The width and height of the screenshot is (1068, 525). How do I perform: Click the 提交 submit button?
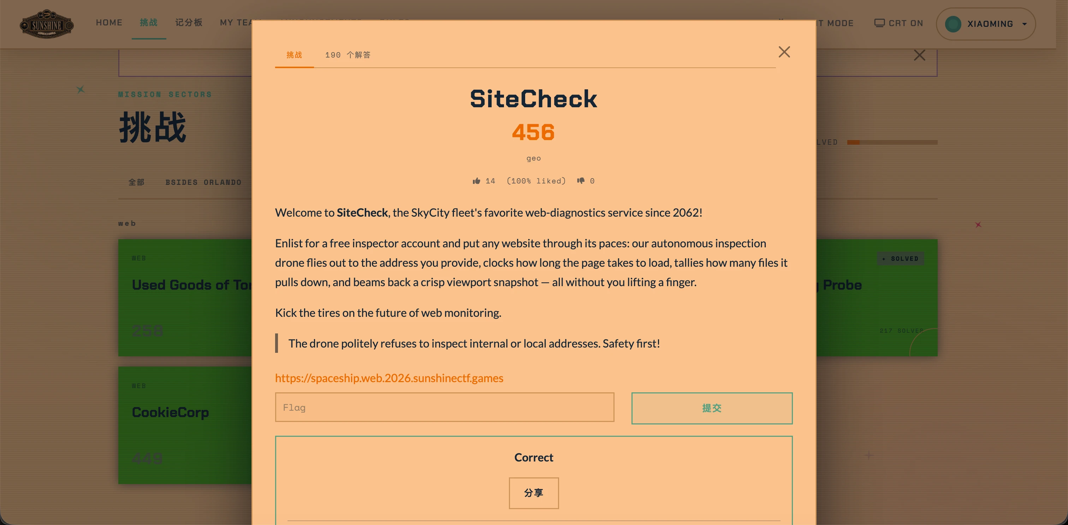pyautogui.click(x=712, y=408)
